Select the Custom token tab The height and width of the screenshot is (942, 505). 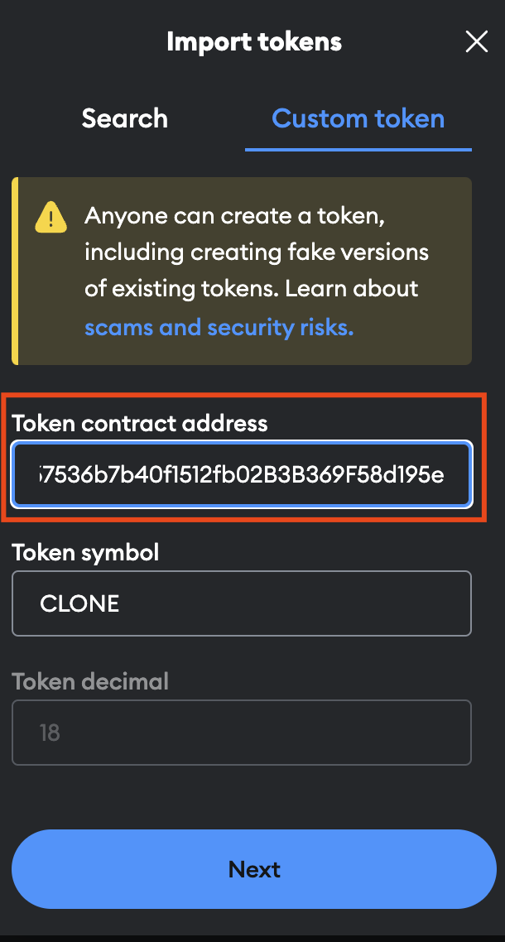[x=358, y=118]
